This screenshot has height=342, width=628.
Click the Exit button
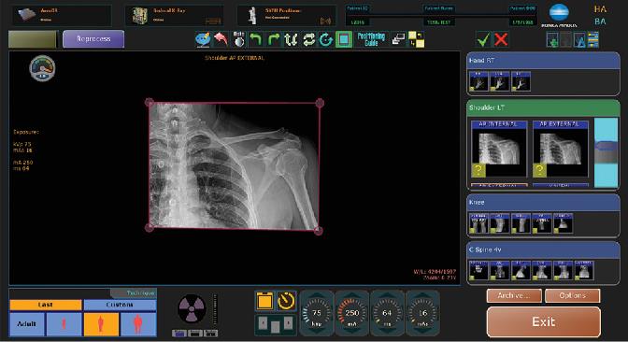pos(544,321)
